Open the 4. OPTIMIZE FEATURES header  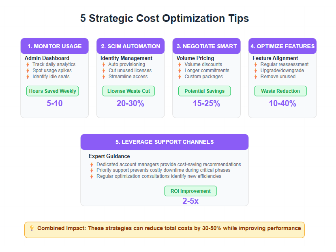pos(282,46)
